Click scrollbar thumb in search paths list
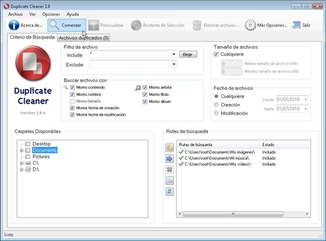Image resolution: width=326 pixels, height=241 pixels. pyautogui.click(x=233, y=214)
